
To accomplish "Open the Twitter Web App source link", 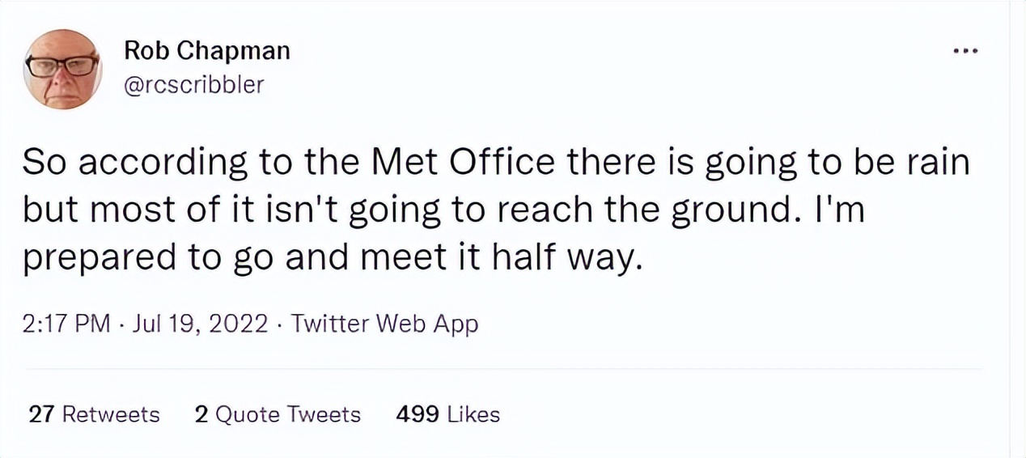I will tap(384, 324).
